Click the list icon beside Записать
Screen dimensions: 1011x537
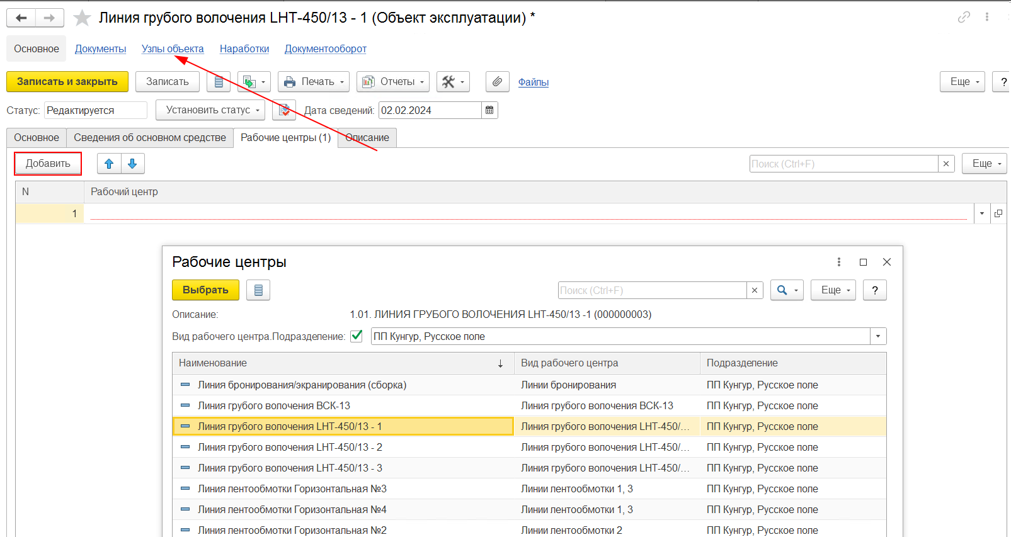(219, 82)
